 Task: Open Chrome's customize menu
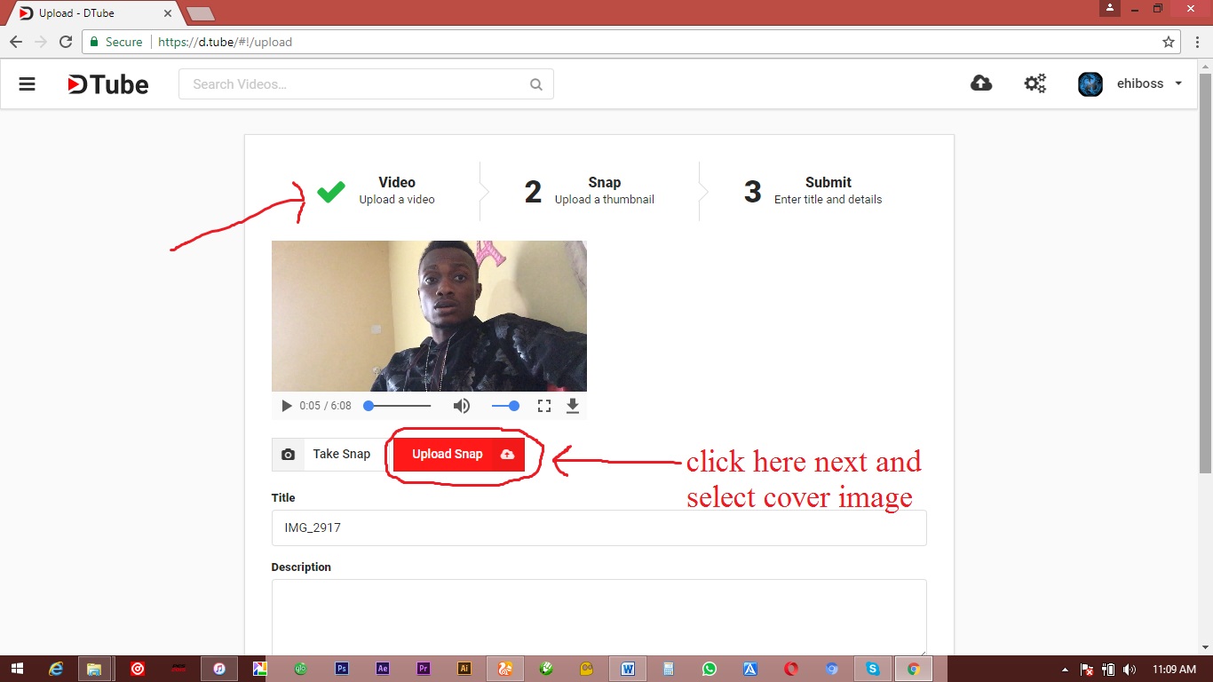tap(1195, 42)
